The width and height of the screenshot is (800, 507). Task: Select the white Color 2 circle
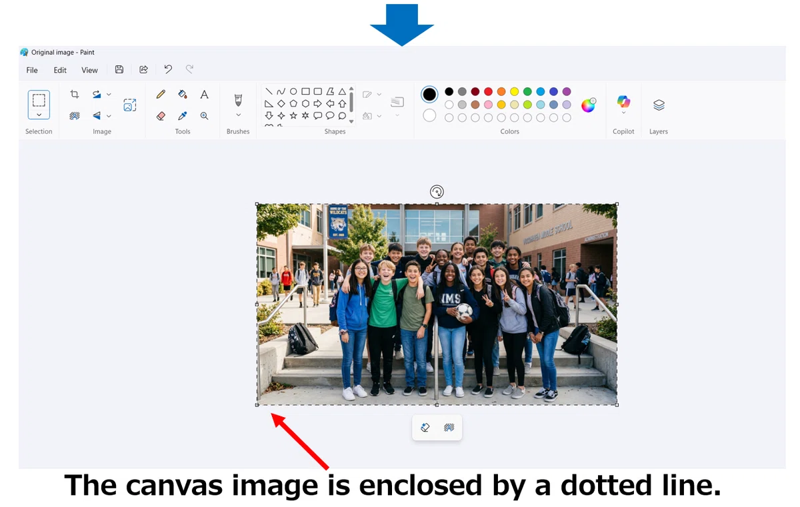(x=430, y=116)
